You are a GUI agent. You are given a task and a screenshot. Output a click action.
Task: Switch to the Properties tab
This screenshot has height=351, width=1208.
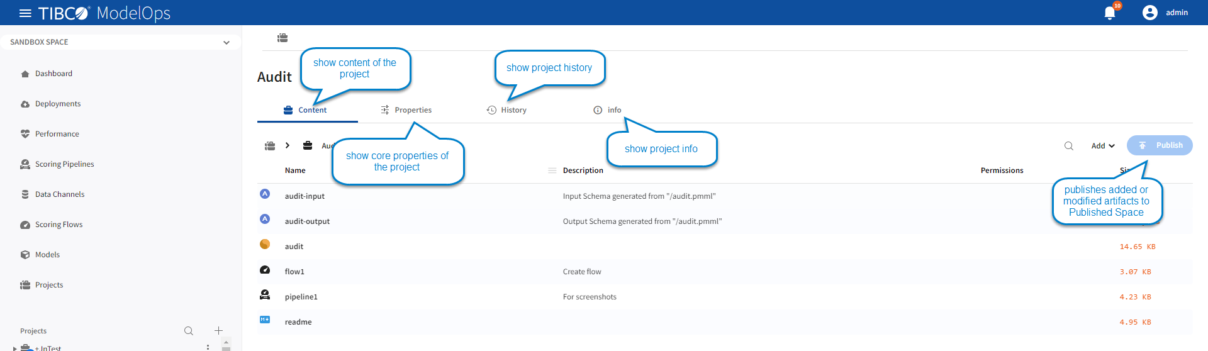coord(406,110)
